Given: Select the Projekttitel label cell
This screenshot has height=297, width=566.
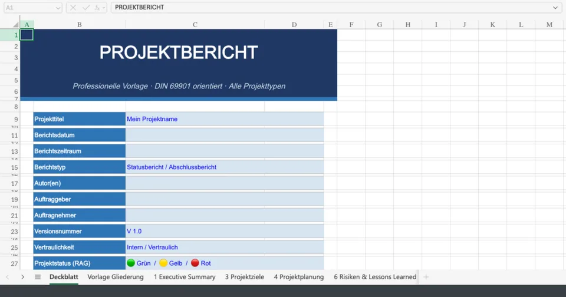Looking at the screenshot, I should point(80,119).
